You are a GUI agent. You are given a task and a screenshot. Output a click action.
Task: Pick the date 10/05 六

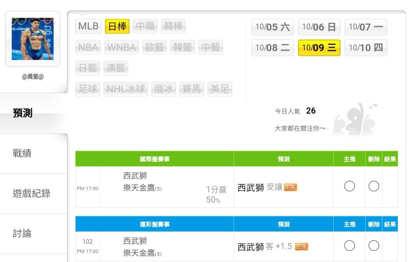coord(272,27)
